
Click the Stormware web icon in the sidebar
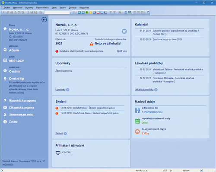click(5, 115)
